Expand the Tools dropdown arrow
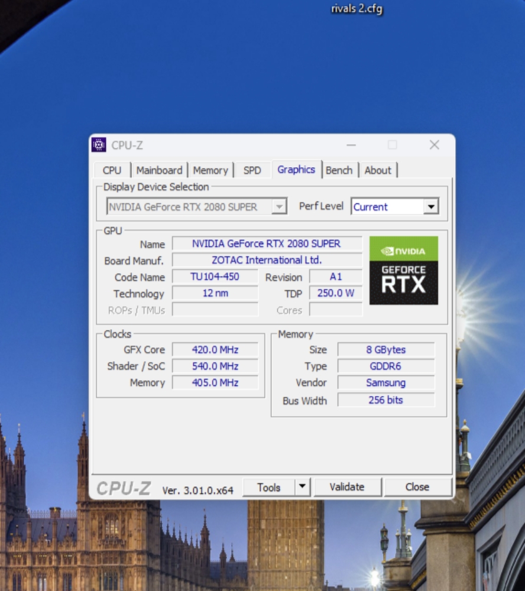The width and height of the screenshot is (525, 591). click(x=302, y=486)
